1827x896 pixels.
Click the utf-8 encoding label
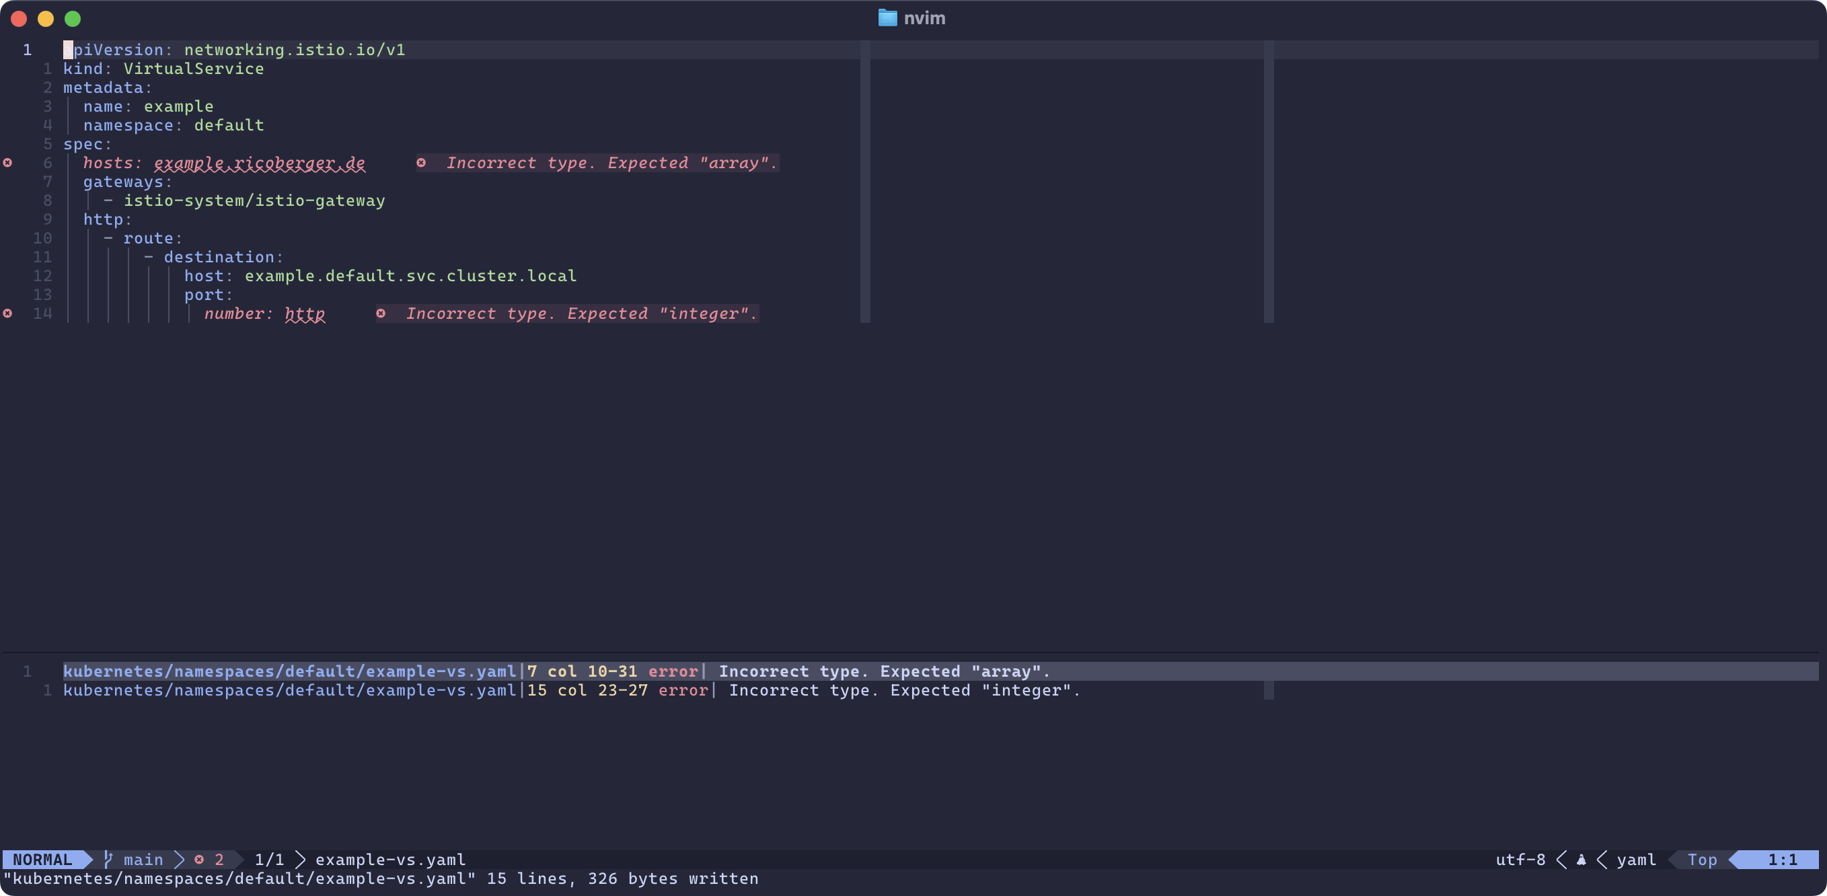tap(1521, 860)
